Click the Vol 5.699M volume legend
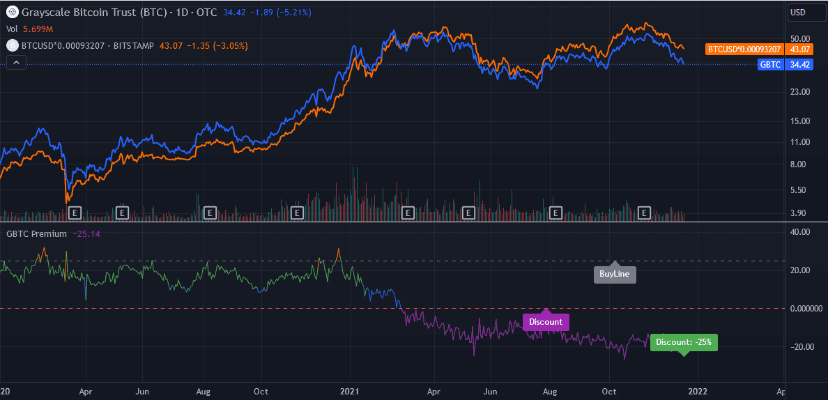Image resolution: width=828 pixels, height=400 pixels. click(x=29, y=29)
